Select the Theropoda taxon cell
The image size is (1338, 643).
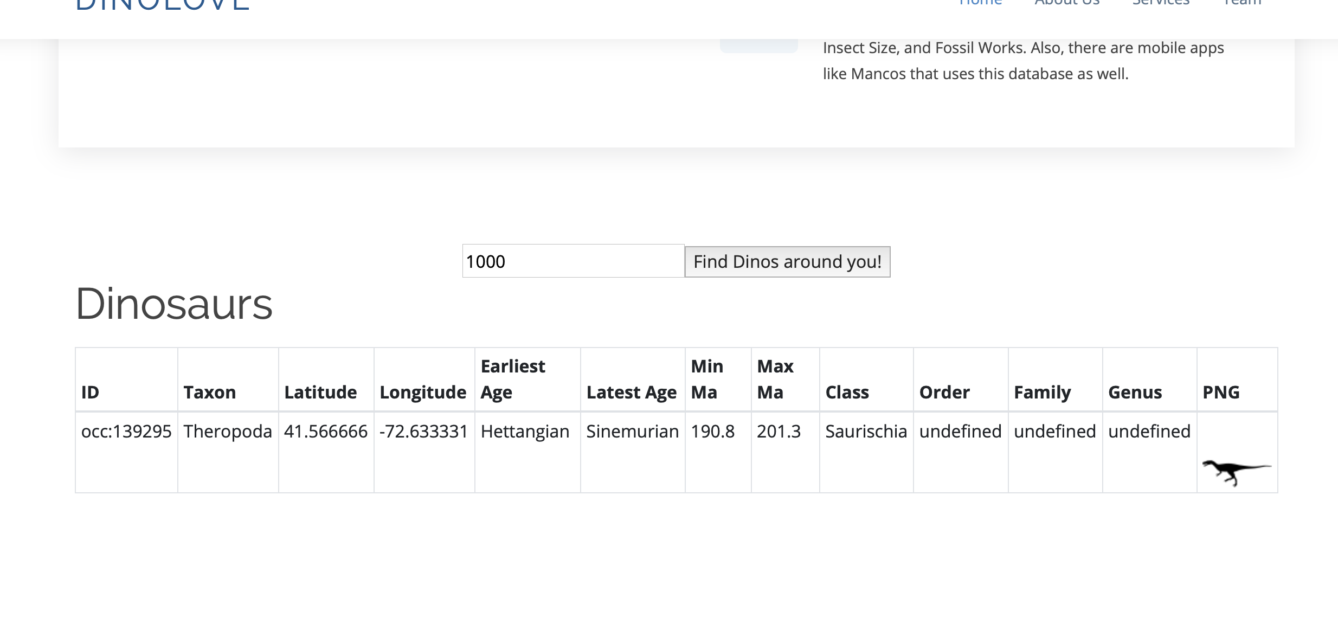point(228,432)
